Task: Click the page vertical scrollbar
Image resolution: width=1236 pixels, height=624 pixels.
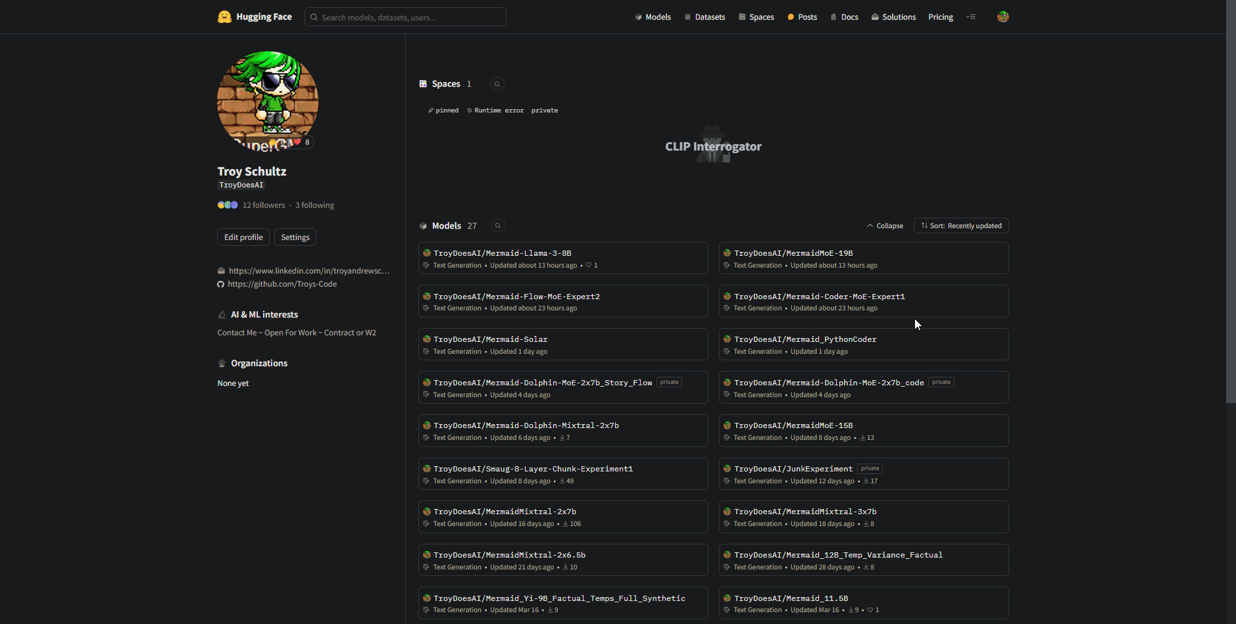Action: click(1231, 197)
